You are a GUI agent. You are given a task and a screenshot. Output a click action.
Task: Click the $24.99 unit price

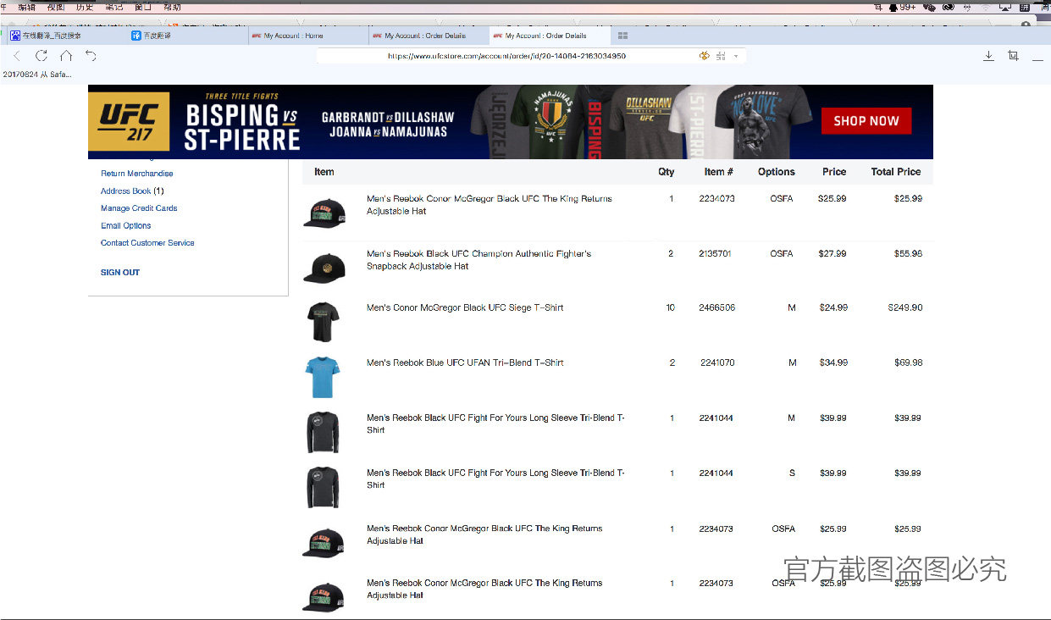[x=833, y=308]
